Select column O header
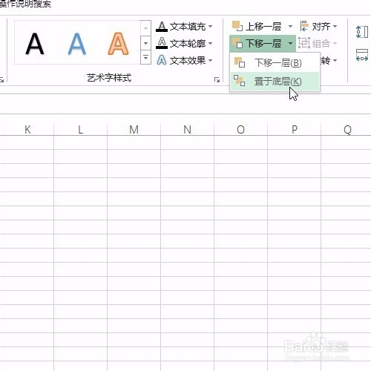This screenshot has width=371, height=371. [240, 129]
